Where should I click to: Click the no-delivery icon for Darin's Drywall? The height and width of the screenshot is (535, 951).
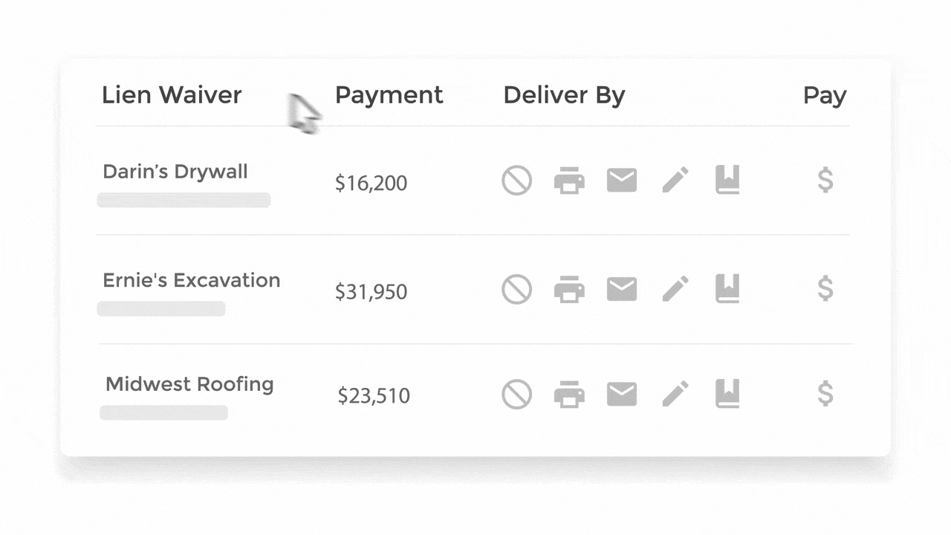tap(516, 180)
